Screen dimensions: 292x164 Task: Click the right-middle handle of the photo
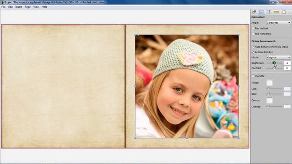[239, 86]
